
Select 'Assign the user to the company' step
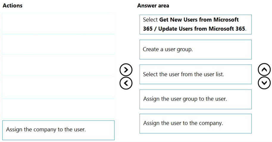(x=196, y=123)
